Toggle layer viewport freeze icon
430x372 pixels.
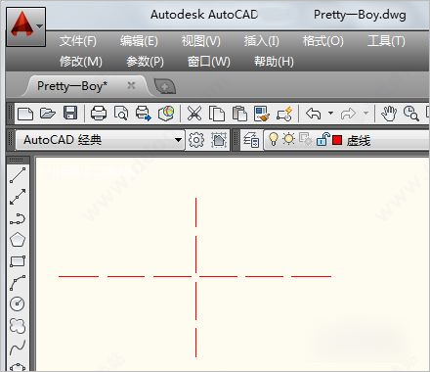pyautogui.click(x=305, y=140)
